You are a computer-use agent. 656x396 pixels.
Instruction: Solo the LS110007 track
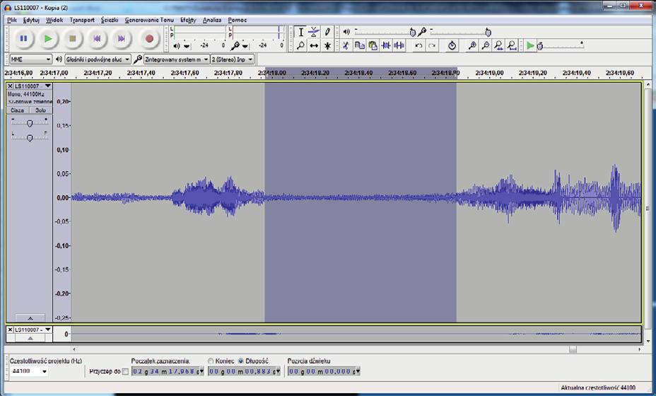40,110
